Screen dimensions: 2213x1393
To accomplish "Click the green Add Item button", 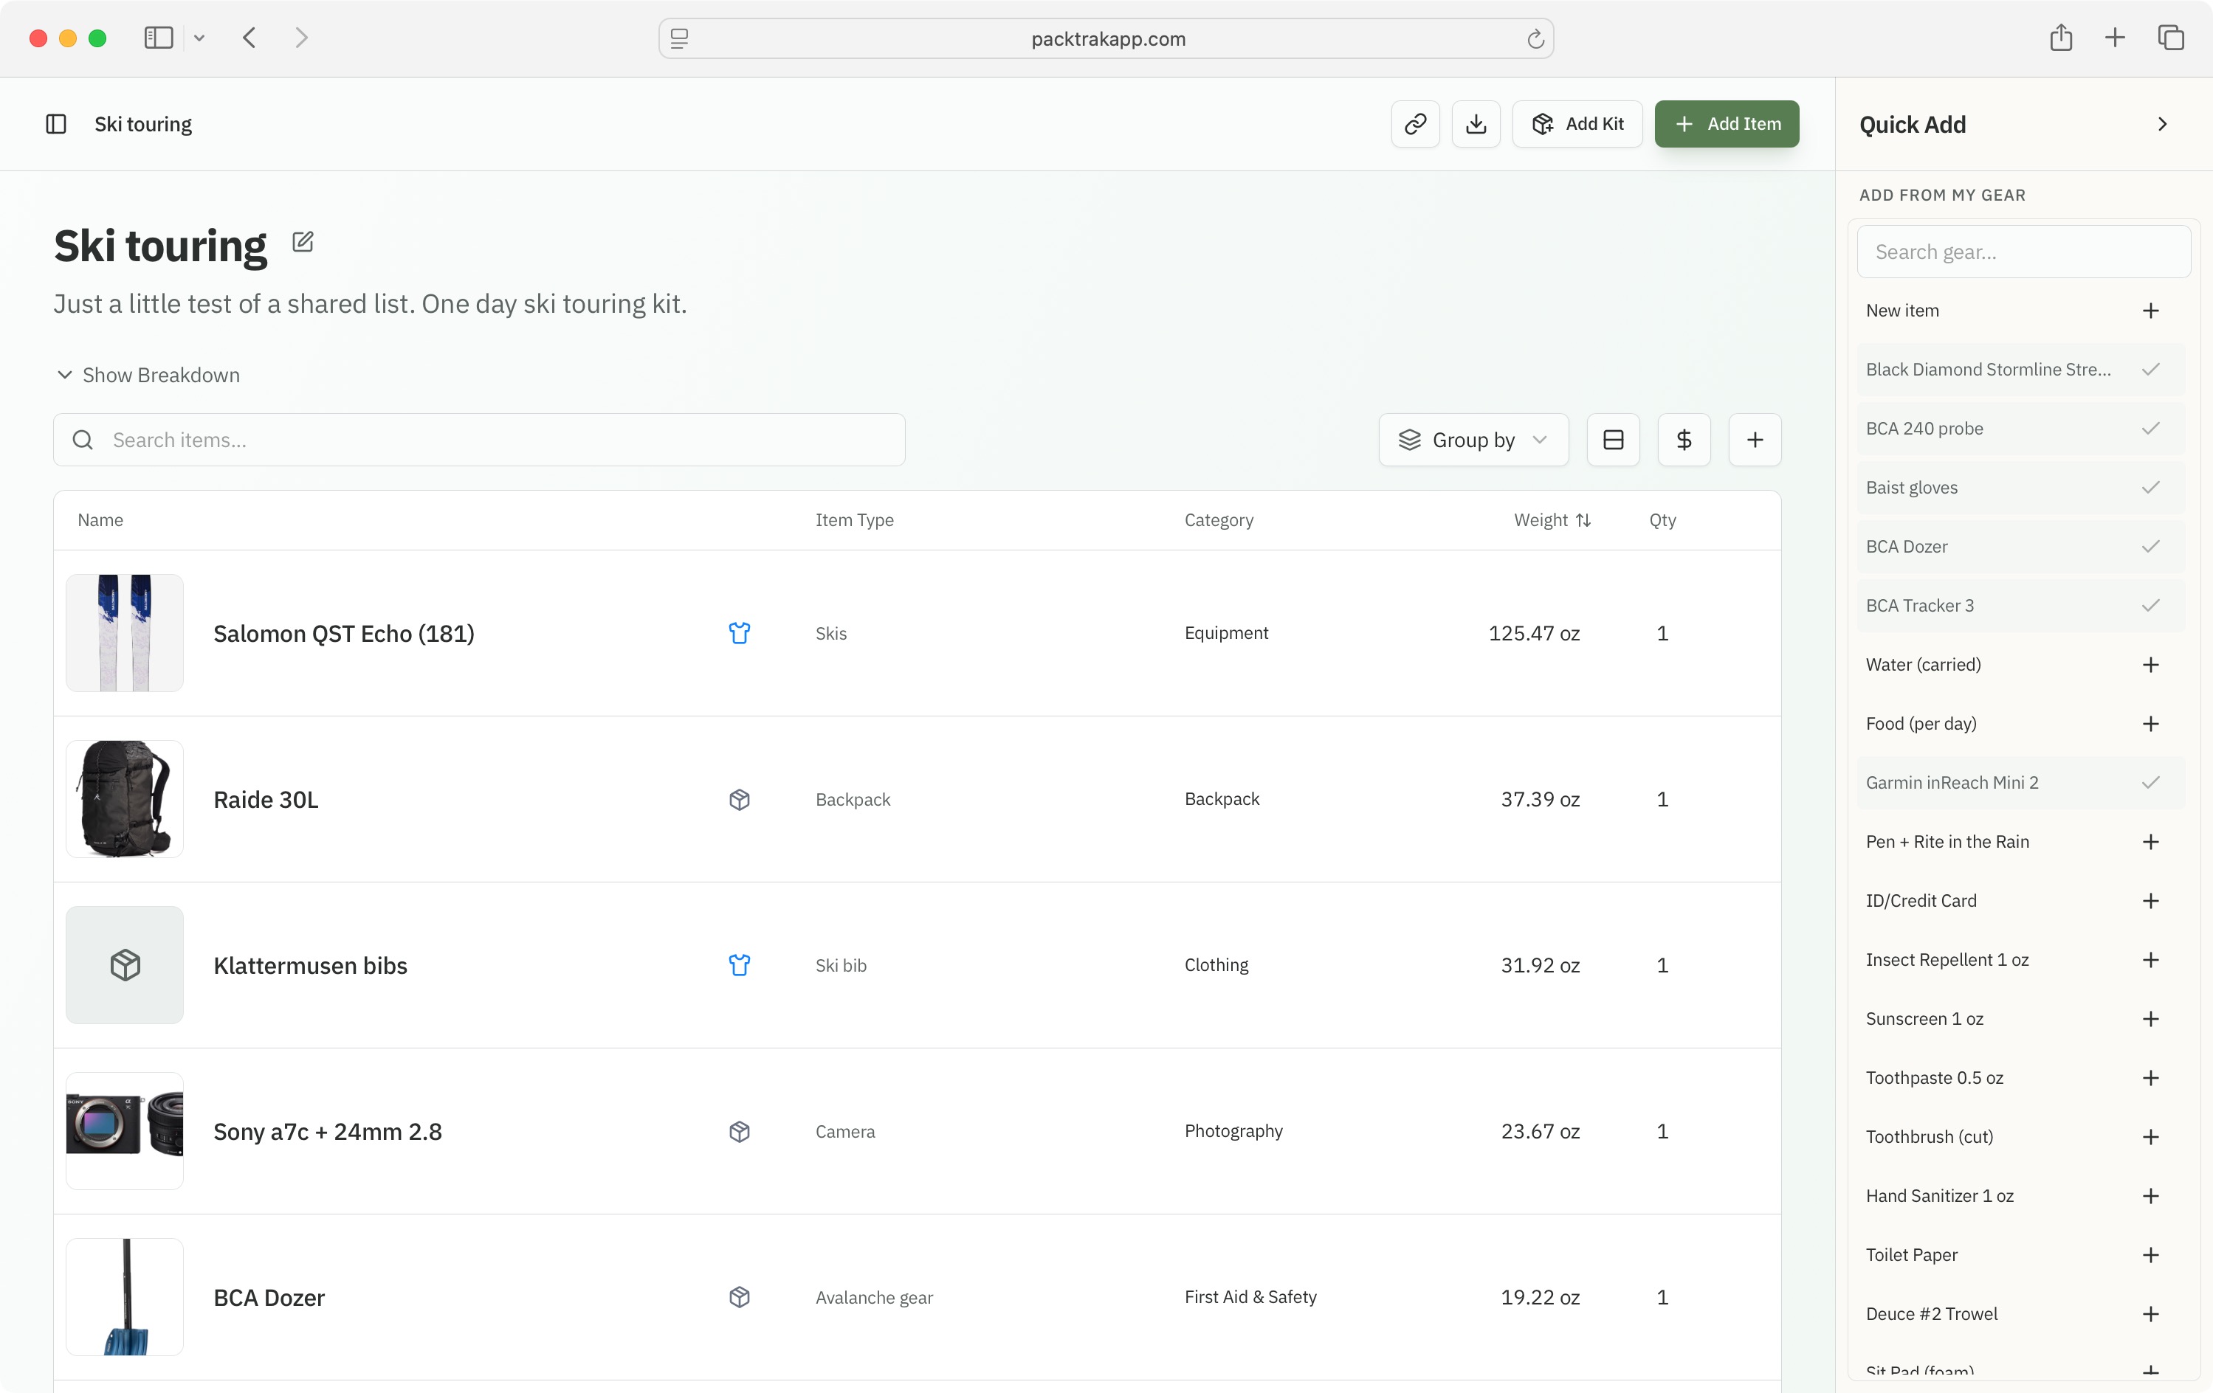I will pos(1726,124).
